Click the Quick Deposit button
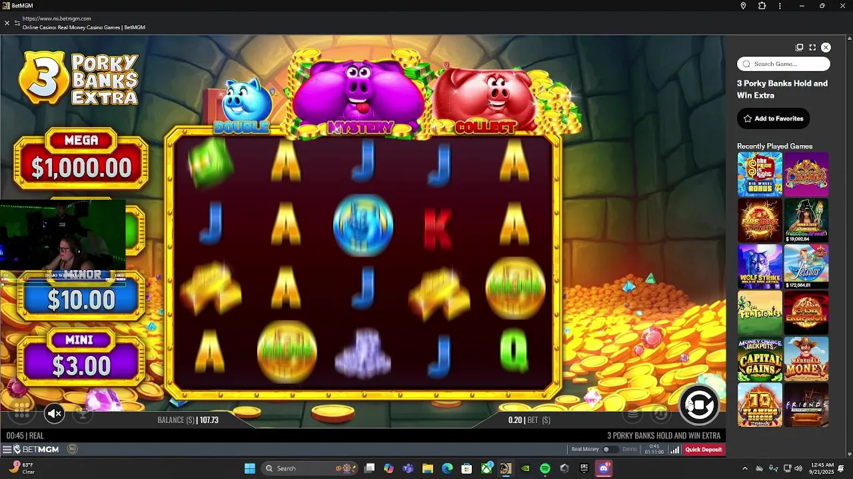The height and width of the screenshot is (479, 853). click(x=703, y=450)
